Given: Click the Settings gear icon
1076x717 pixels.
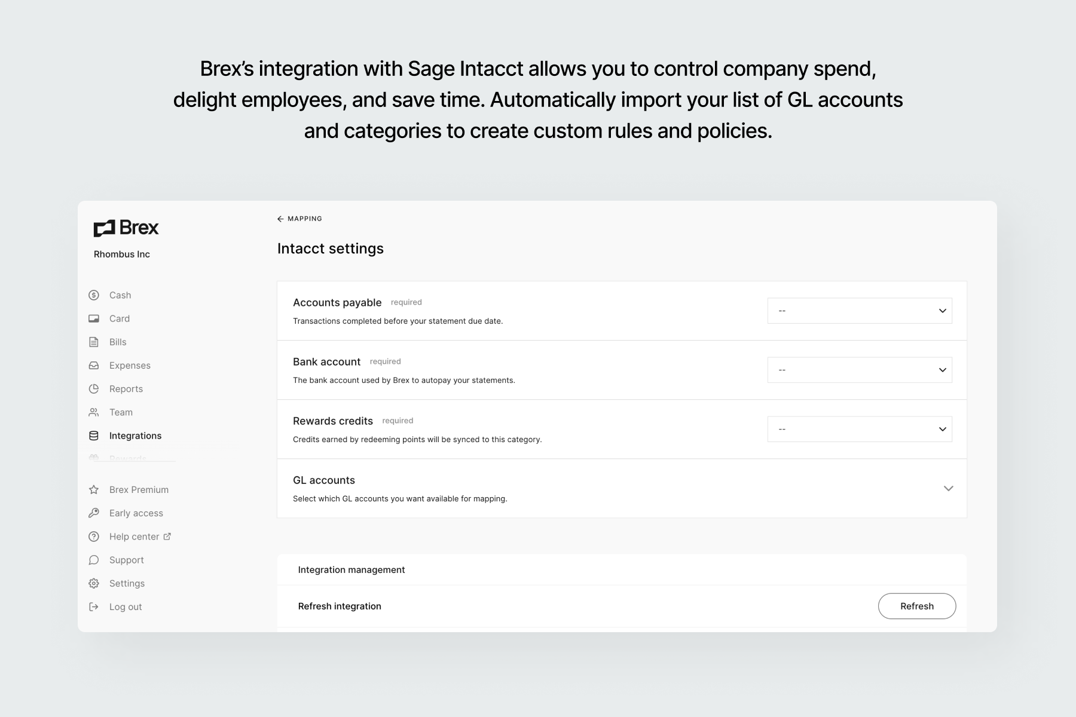Looking at the screenshot, I should [x=94, y=583].
